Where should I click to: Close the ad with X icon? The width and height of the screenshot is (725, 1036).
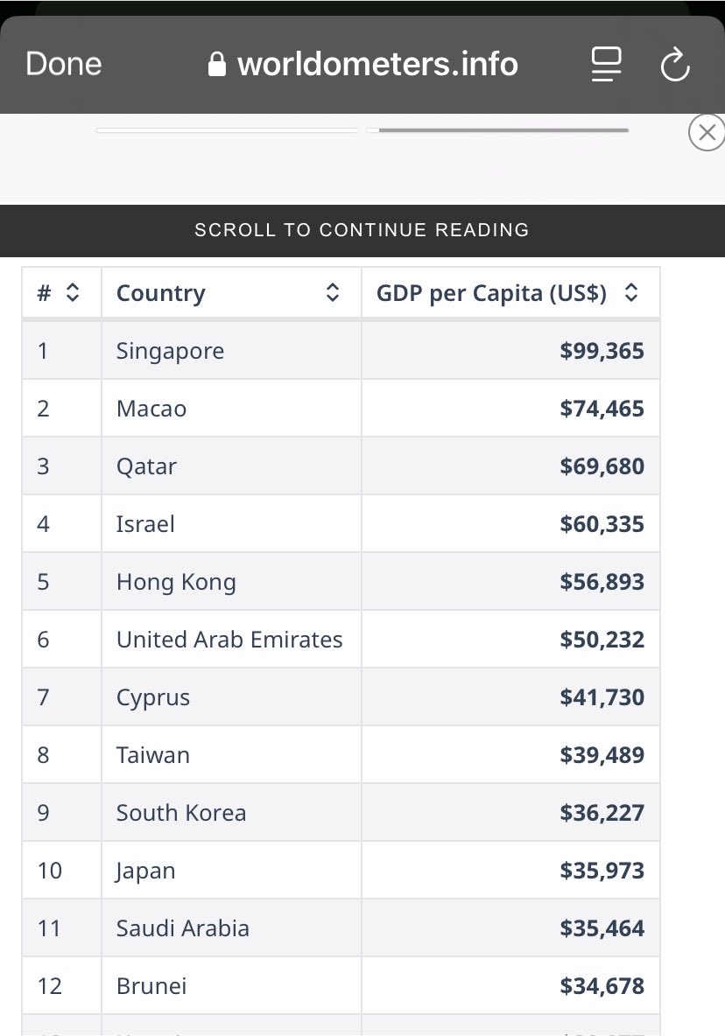coord(707,133)
